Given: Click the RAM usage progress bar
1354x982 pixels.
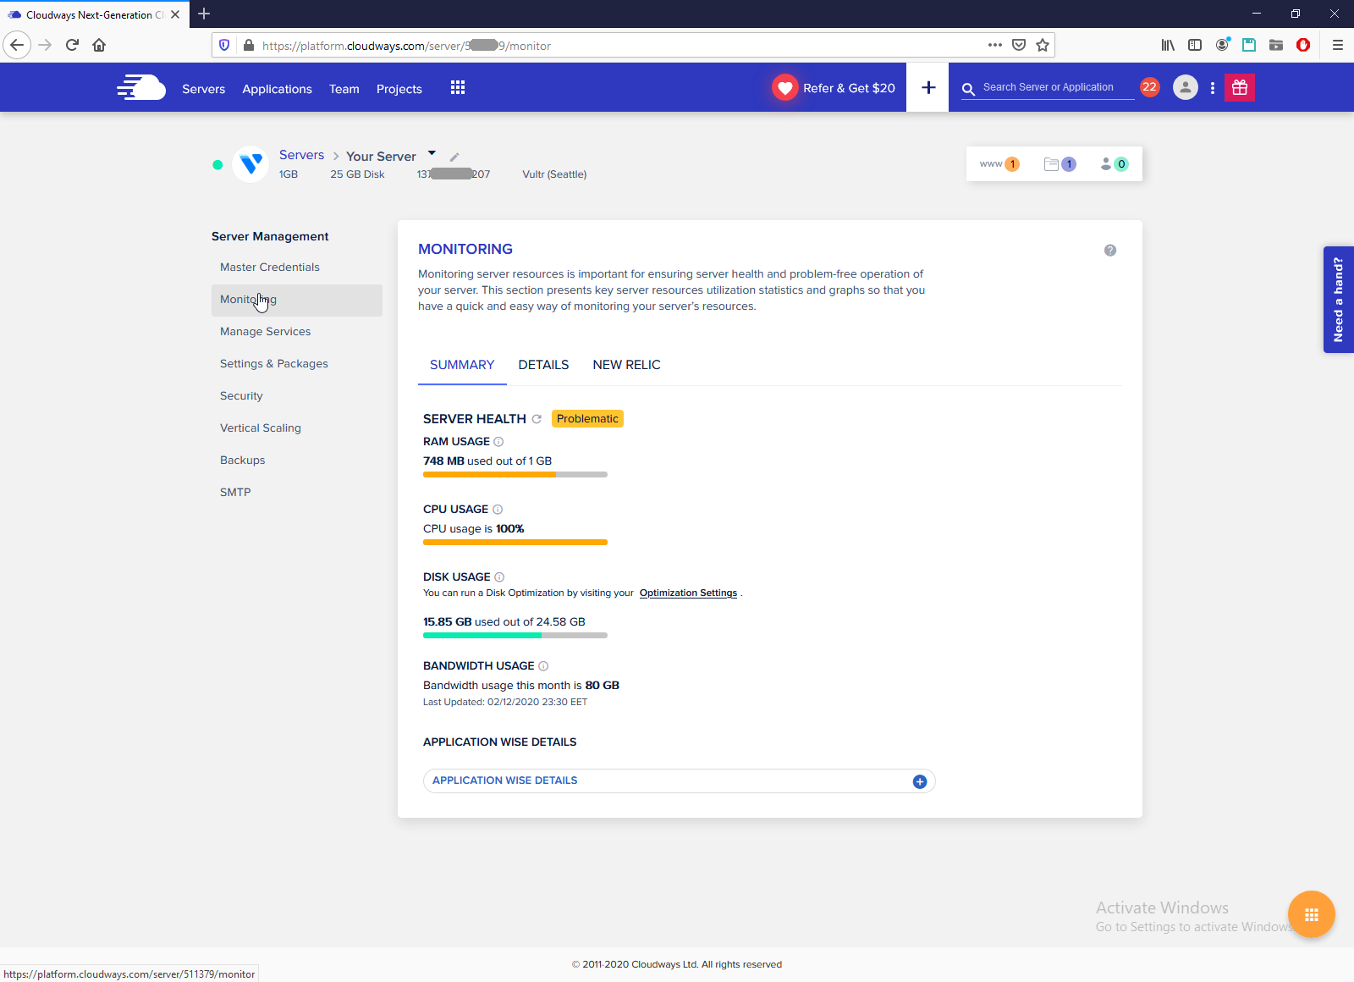Looking at the screenshot, I should 515,475.
